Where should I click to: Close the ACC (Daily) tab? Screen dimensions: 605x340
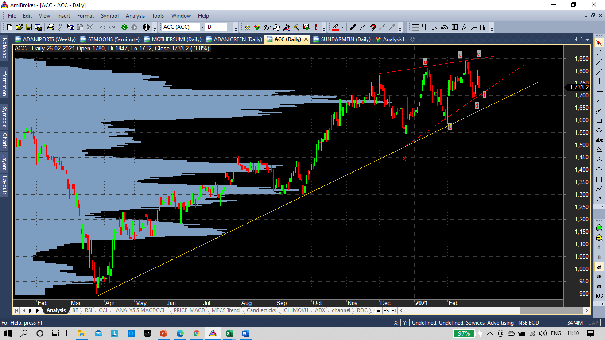click(x=306, y=39)
